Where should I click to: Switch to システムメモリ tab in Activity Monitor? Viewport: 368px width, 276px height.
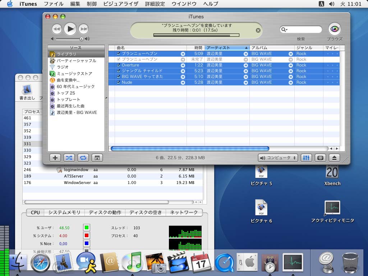click(x=64, y=212)
